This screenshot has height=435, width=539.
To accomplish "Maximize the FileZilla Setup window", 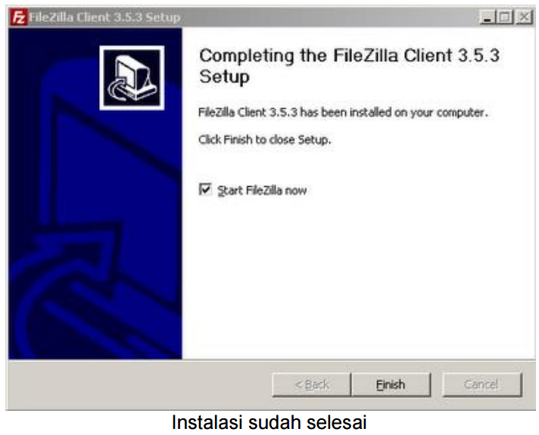I will (x=505, y=17).
